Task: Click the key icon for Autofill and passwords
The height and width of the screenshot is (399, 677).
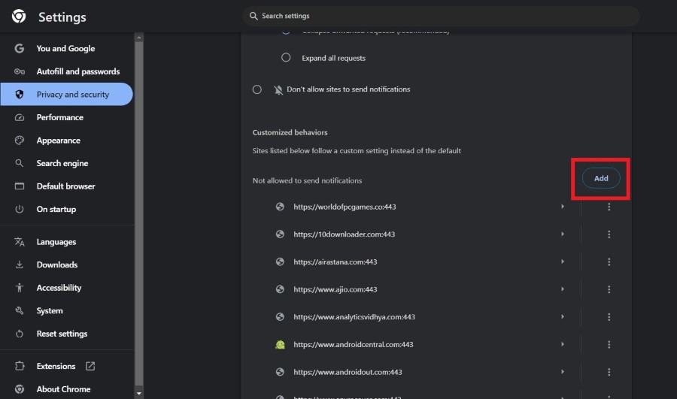Action: [x=20, y=71]
